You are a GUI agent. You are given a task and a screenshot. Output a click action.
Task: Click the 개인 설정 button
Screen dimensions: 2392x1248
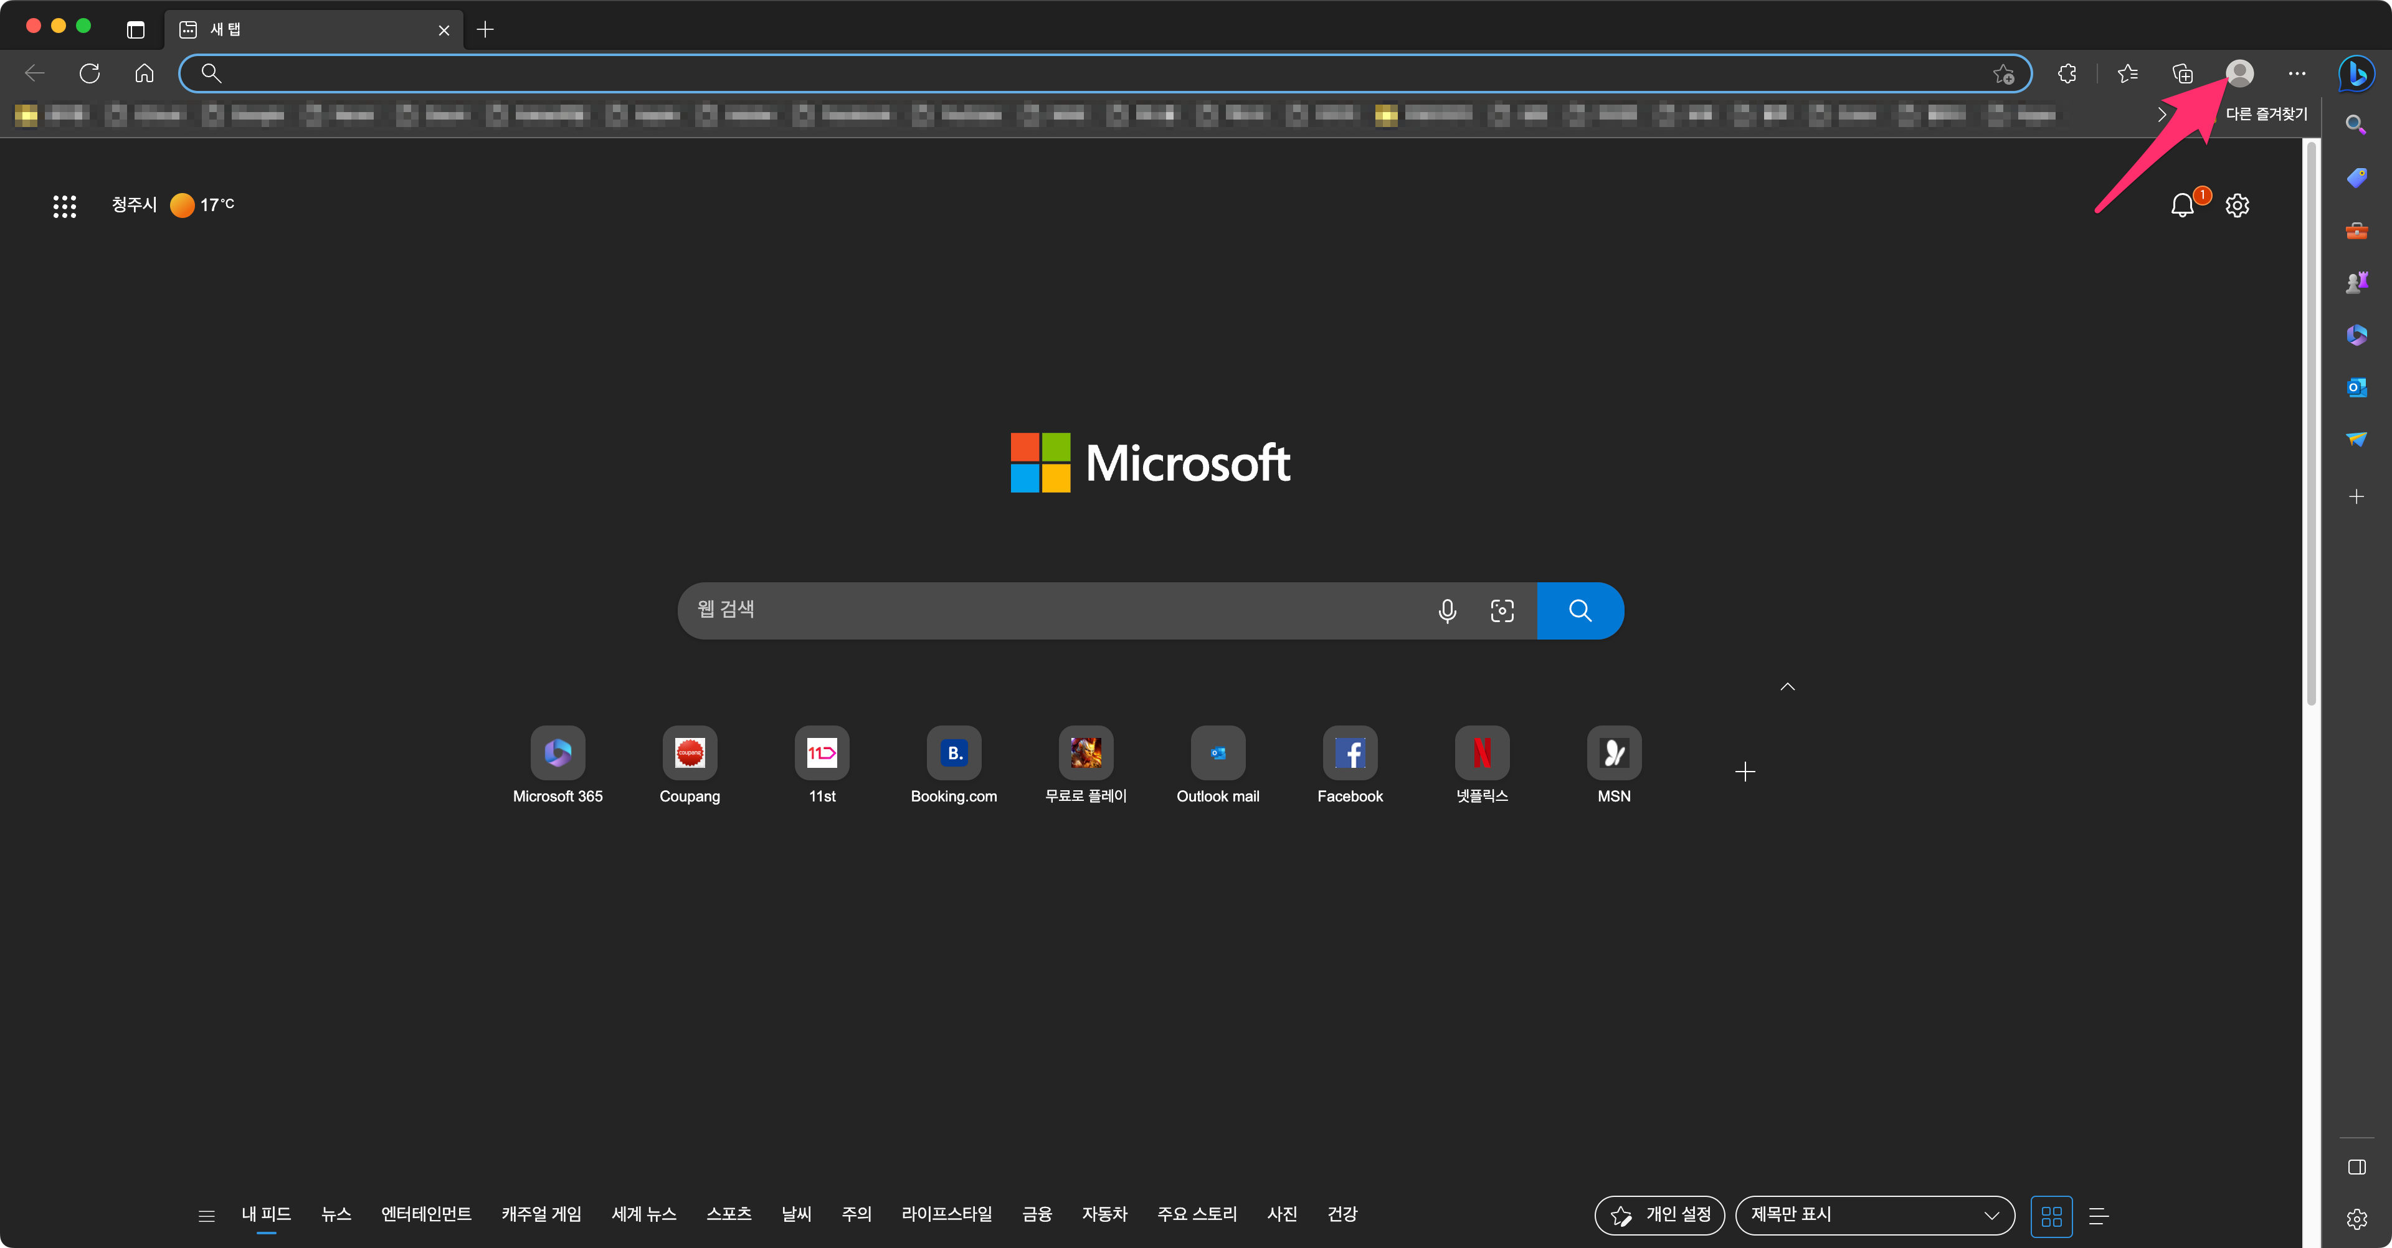coord(1659,1216)
